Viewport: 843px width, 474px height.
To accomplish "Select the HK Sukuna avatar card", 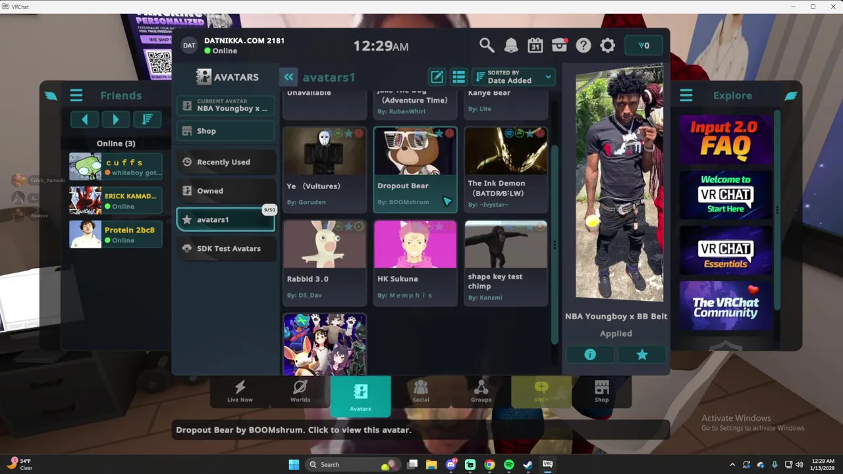I will [x=415, y=263].
